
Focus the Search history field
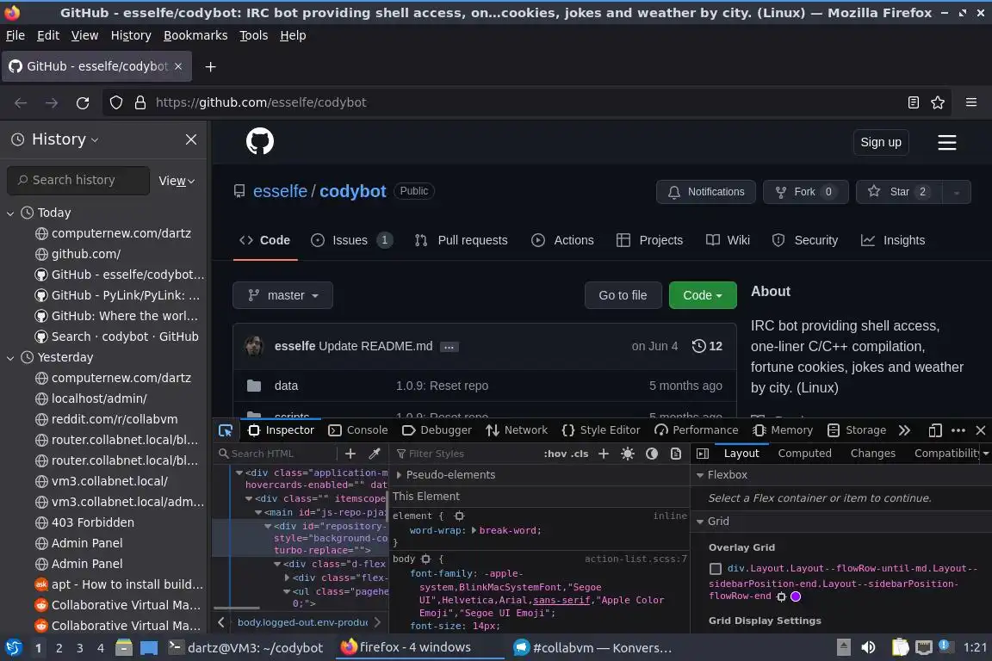point(78,180)
